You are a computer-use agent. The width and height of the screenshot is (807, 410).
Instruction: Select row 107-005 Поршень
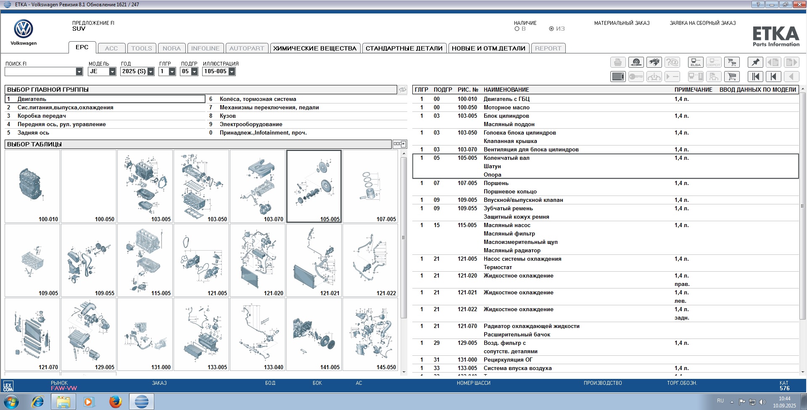[x=605, y=188]
